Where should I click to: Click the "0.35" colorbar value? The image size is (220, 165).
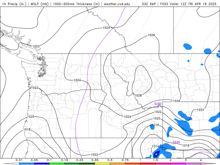coord(95,160)
